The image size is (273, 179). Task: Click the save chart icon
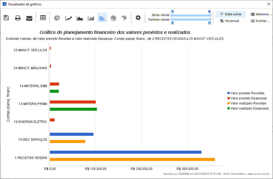pos(6,18)
